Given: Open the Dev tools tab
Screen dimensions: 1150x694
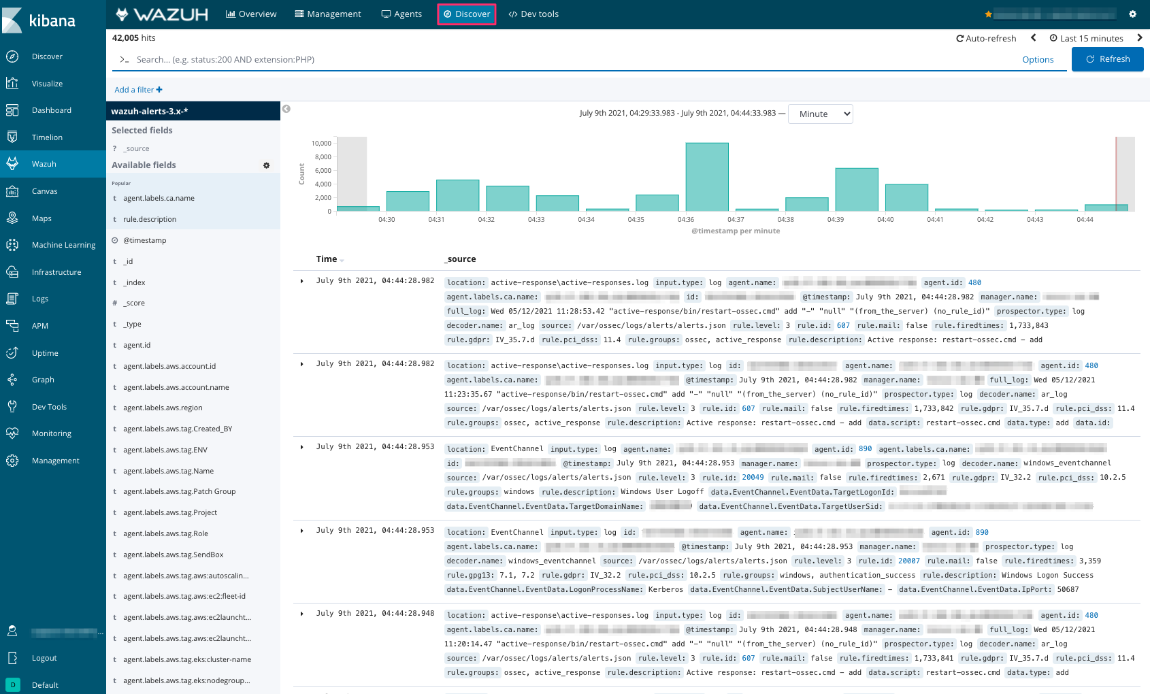Looking at the screenshot, I should (533, 14).
